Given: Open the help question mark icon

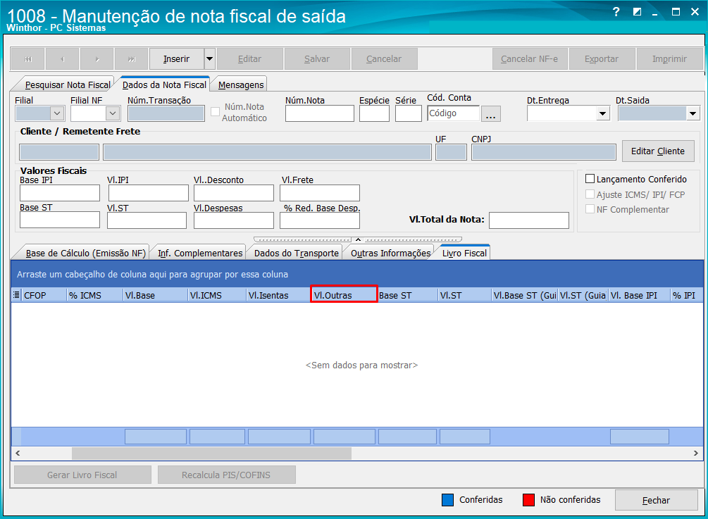Looking at the screenshot, I should click(x=616, y=12).
